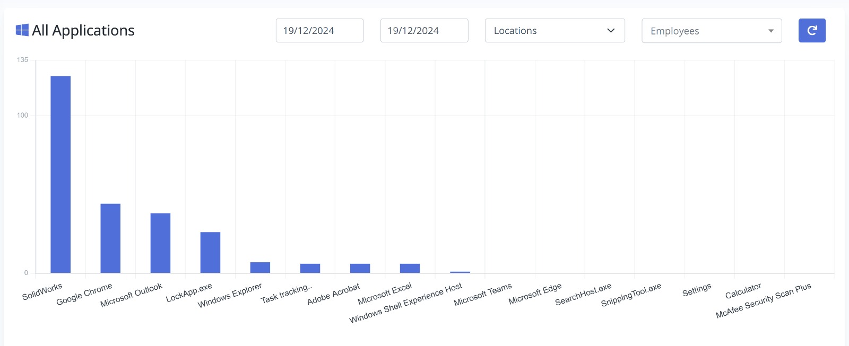Click the Microsoft Teams axis label
The height and width of the screenshot is (346, 849).
483,294
